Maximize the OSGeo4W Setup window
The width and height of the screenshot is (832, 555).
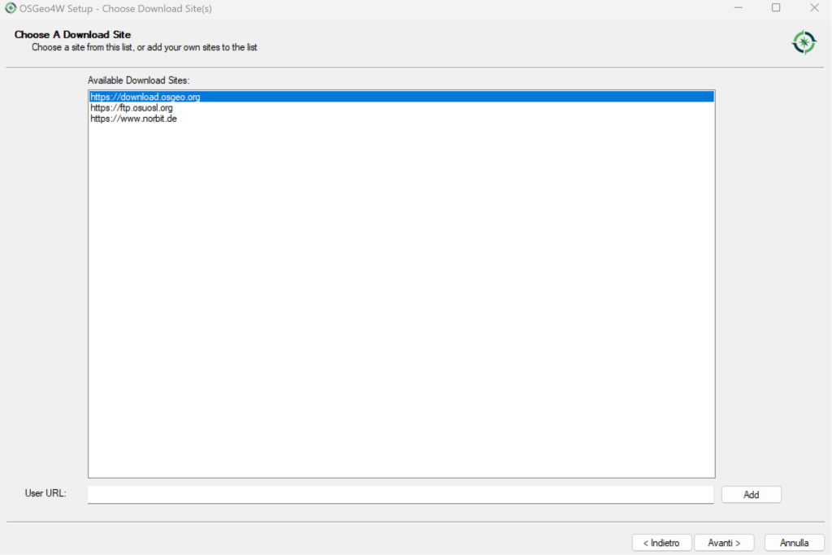[776, 8]
